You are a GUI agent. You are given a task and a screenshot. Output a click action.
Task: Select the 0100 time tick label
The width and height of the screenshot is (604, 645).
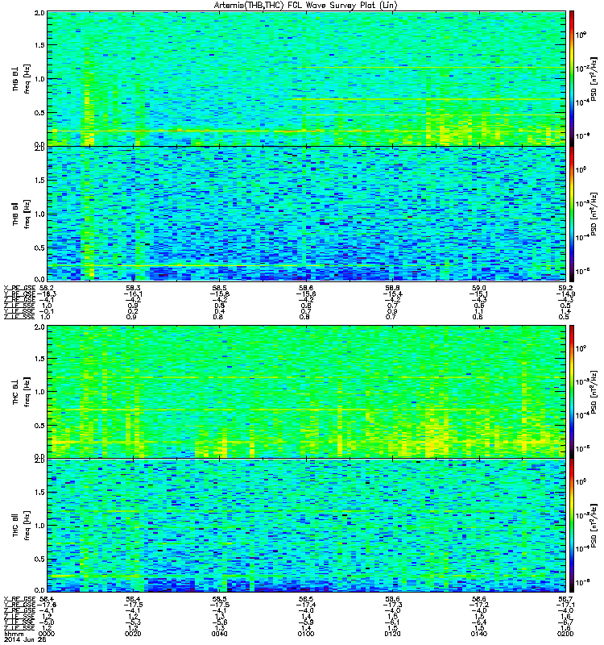tap(306, 634)
